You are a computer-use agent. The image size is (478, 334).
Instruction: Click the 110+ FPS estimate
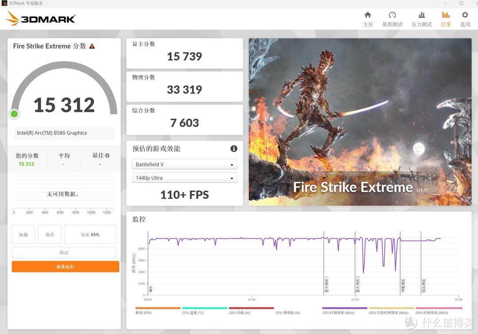point(185,195)
